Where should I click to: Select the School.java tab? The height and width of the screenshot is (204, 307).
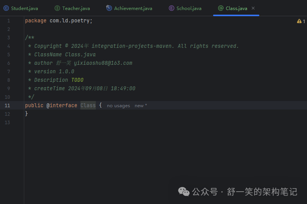[189, 8]
